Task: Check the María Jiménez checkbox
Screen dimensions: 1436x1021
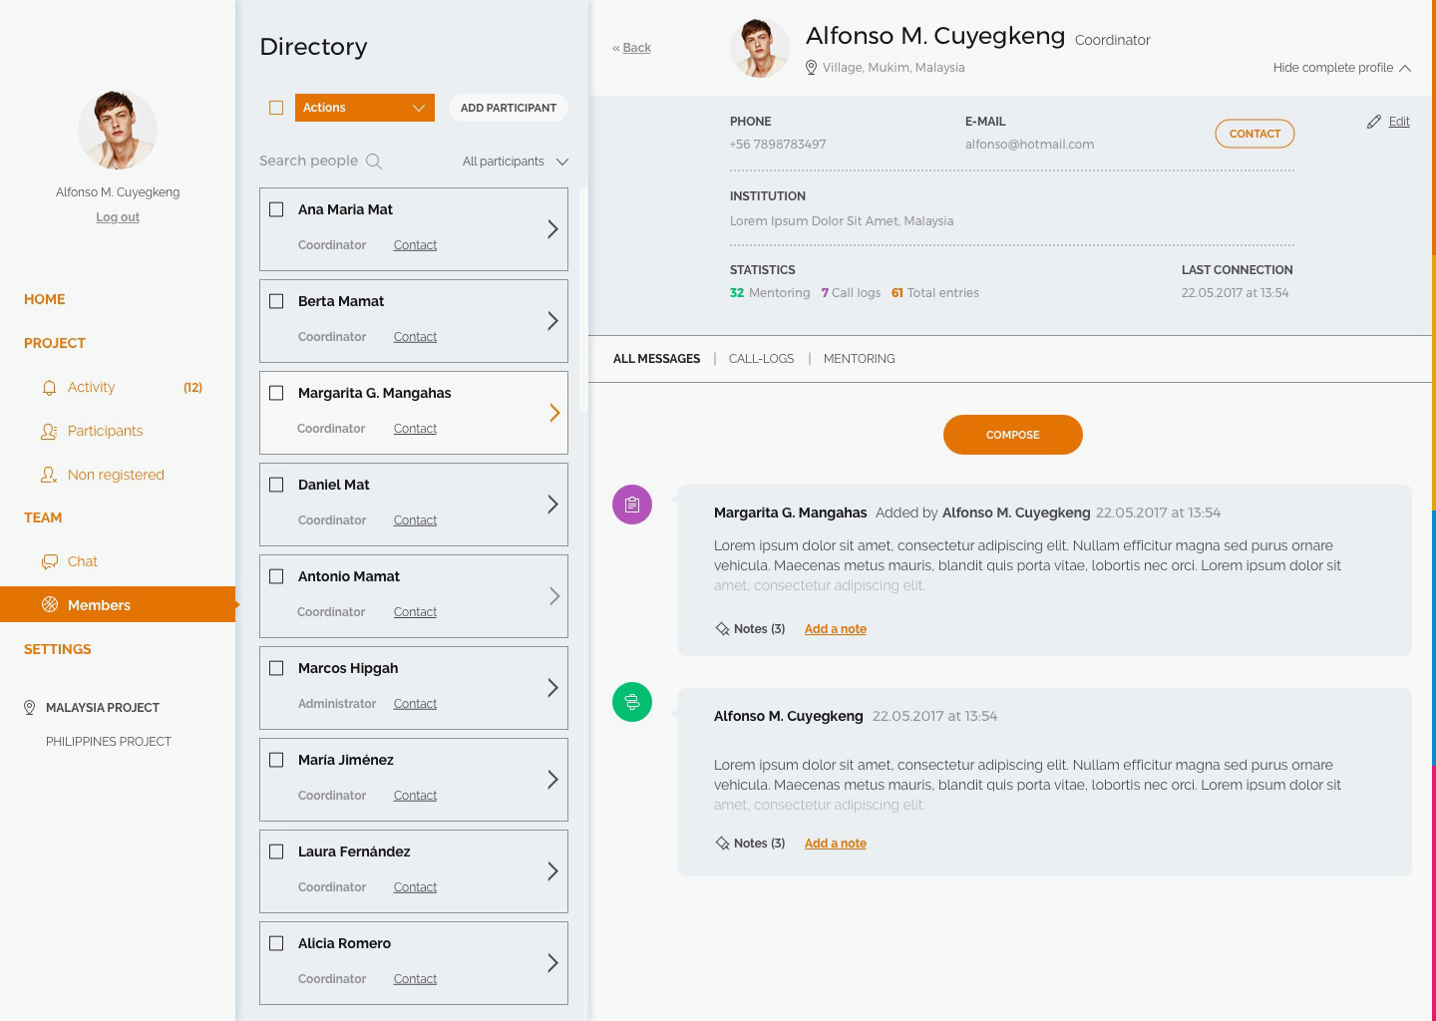Action: [x=276, y=760]
